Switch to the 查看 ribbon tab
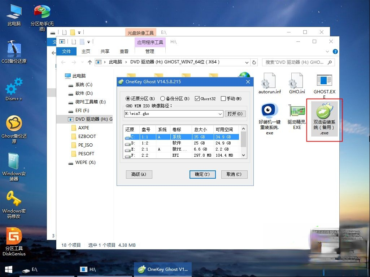Image resolution: width=370 pixels, height=277 pixels. pos(124,51)
